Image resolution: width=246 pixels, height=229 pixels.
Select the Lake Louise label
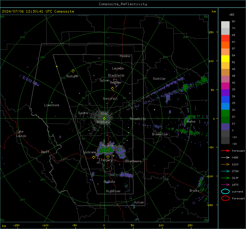click(x=21, y=134)
